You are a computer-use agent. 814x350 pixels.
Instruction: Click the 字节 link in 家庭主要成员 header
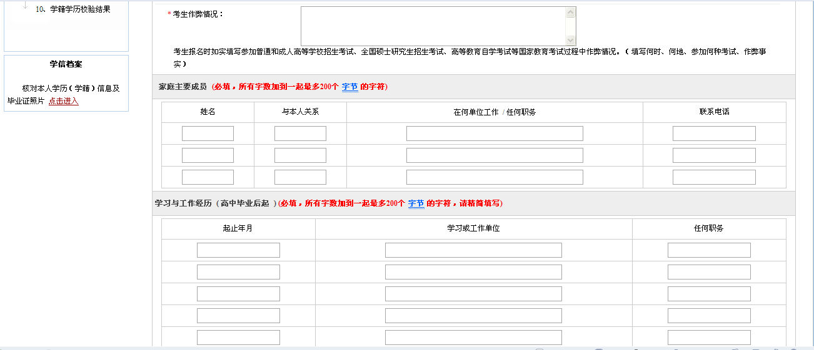(x=349, y=87)
